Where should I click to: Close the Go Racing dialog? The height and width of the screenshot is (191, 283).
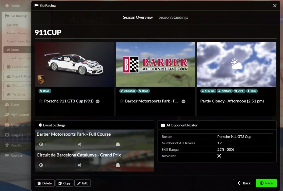275,6
